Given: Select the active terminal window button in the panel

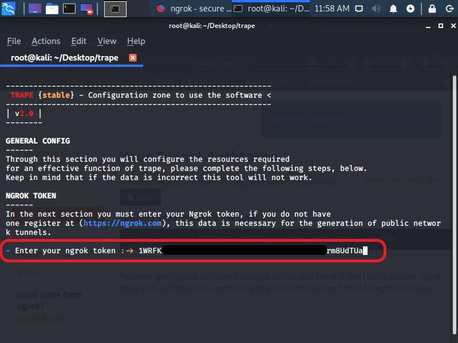Looking at the screenshot, I should tap(116, 9).
